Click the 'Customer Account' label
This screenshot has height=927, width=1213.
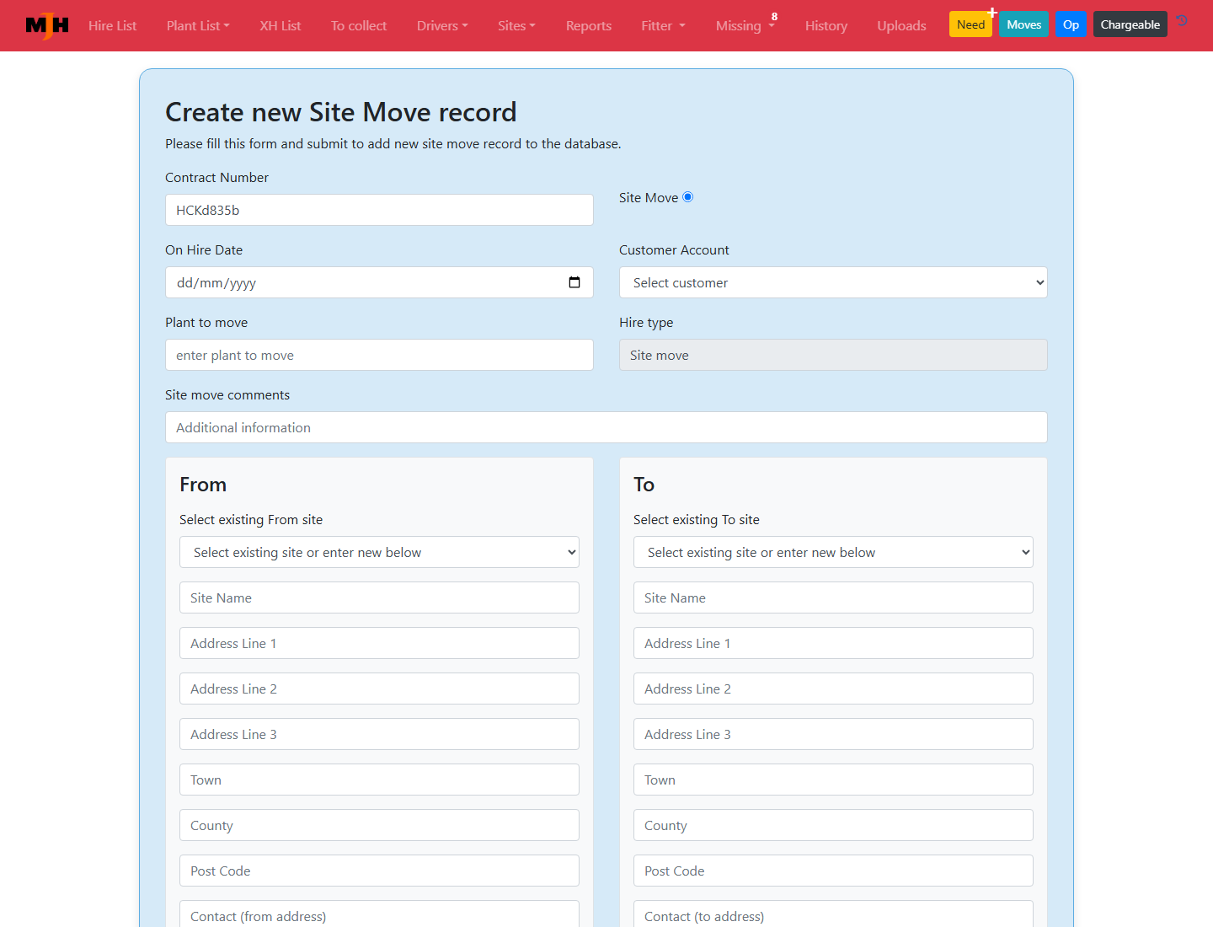click(674, 249)
